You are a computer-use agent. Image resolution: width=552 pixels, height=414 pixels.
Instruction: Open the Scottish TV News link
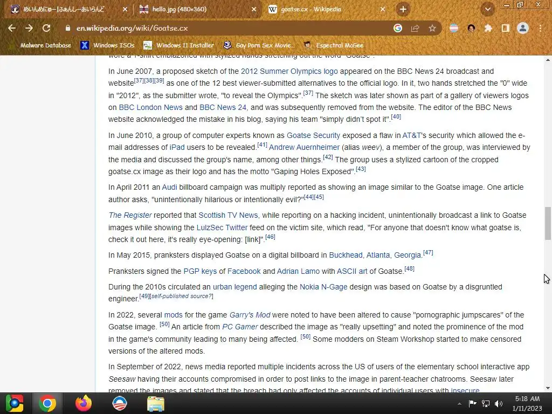[x=228, y=215]
